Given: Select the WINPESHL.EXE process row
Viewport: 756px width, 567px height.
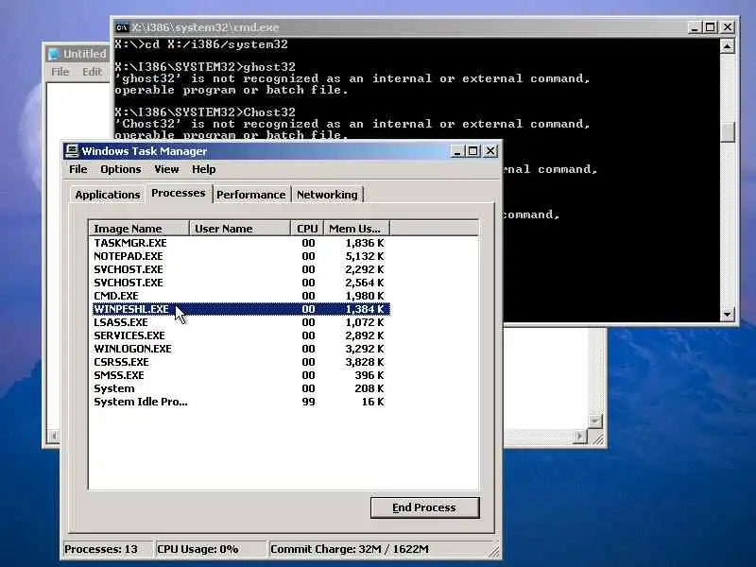Looking at the screenshot, I should [x=241, y=309].
